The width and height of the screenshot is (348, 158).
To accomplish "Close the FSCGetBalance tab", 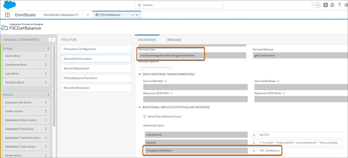I will coord(137,15).
